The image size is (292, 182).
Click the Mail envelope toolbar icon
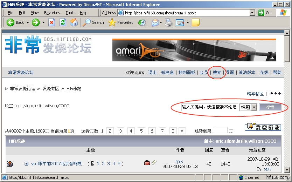(x=155, y=22)
